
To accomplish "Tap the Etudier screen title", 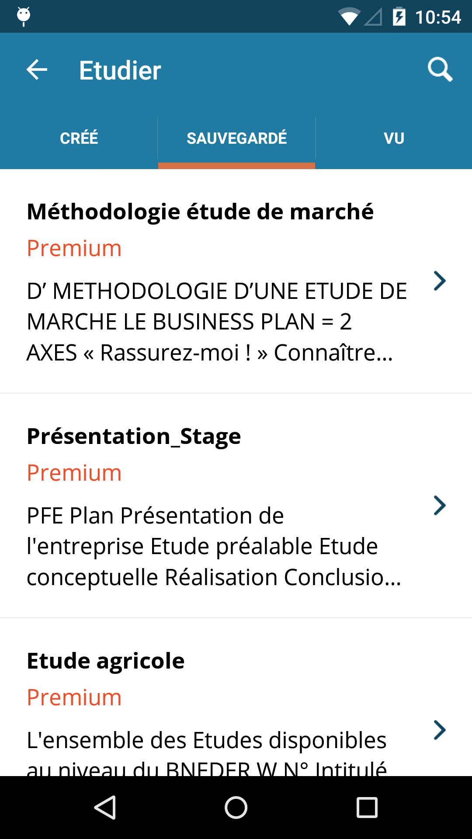I will click(x=120, y=70).
